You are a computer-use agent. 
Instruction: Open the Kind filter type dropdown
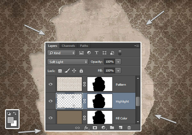coord(61,53)
